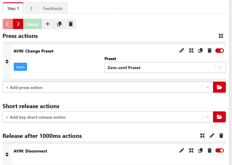Viewport: 232px width, 165px height.
Task: Delete the AVM: Disconnect action
Action: 209,151
